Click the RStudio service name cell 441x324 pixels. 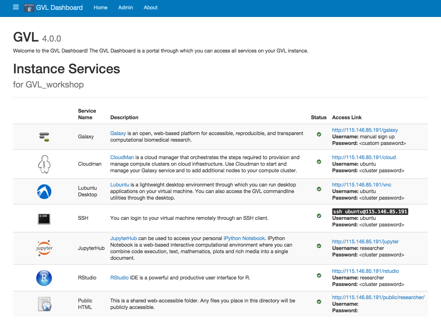(x=87, y=278)
